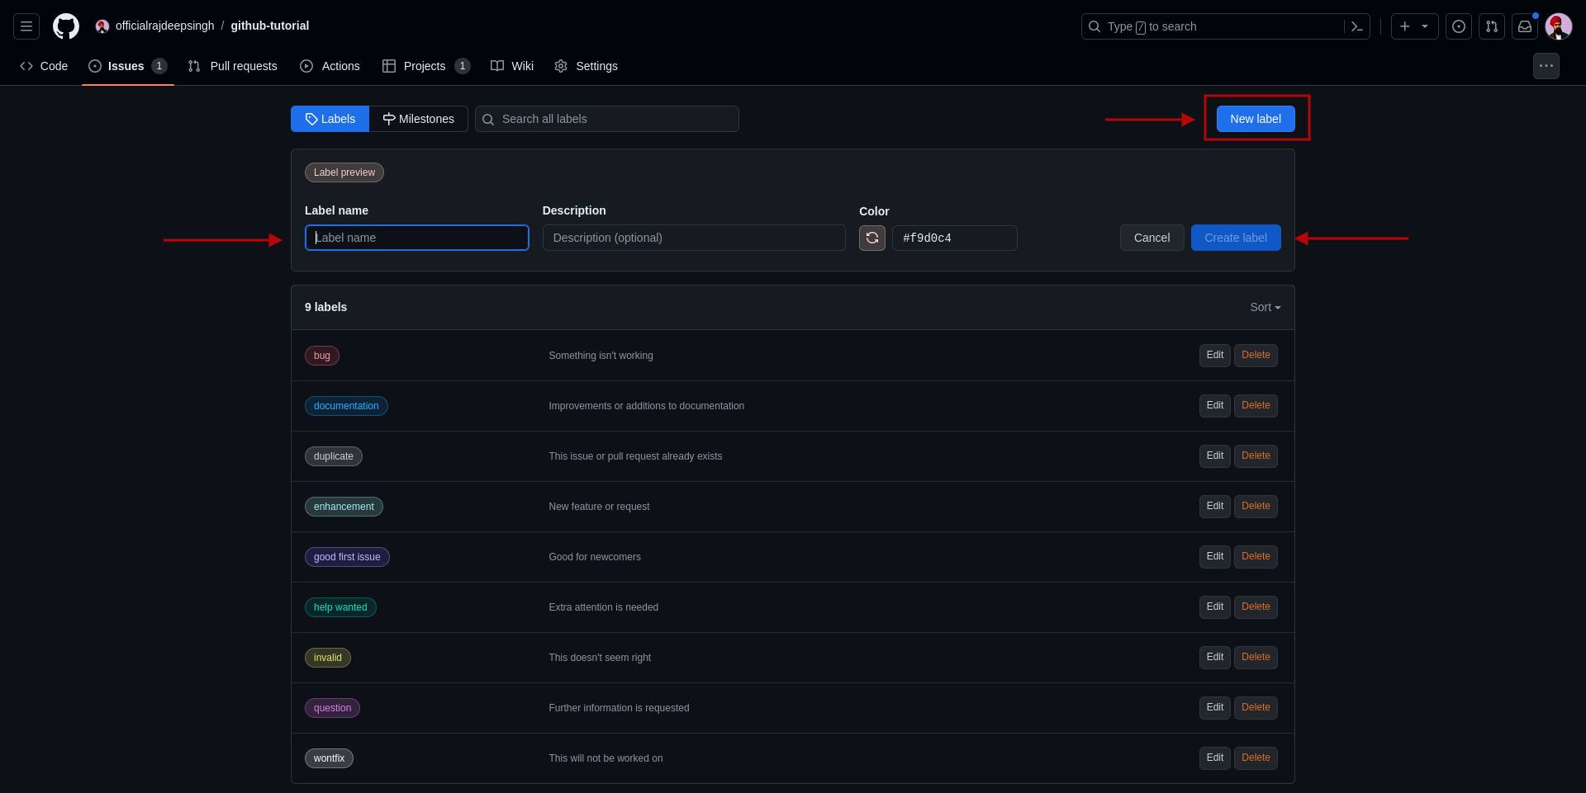Viewport: 1586px width, 793px height.
Task: Cancel the new label form
Action: tap(1152, 238)
